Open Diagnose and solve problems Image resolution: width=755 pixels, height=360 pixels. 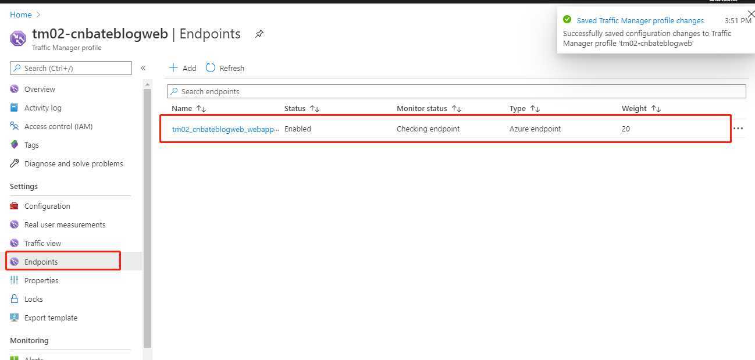(x=74, y=163)
